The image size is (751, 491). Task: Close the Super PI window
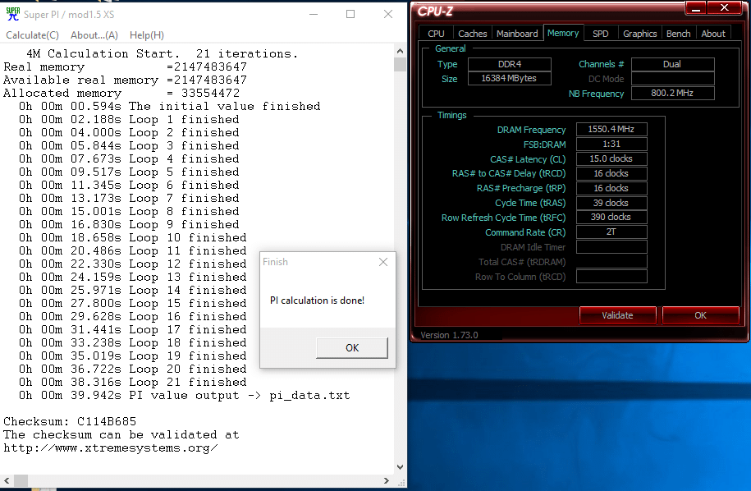388,15
